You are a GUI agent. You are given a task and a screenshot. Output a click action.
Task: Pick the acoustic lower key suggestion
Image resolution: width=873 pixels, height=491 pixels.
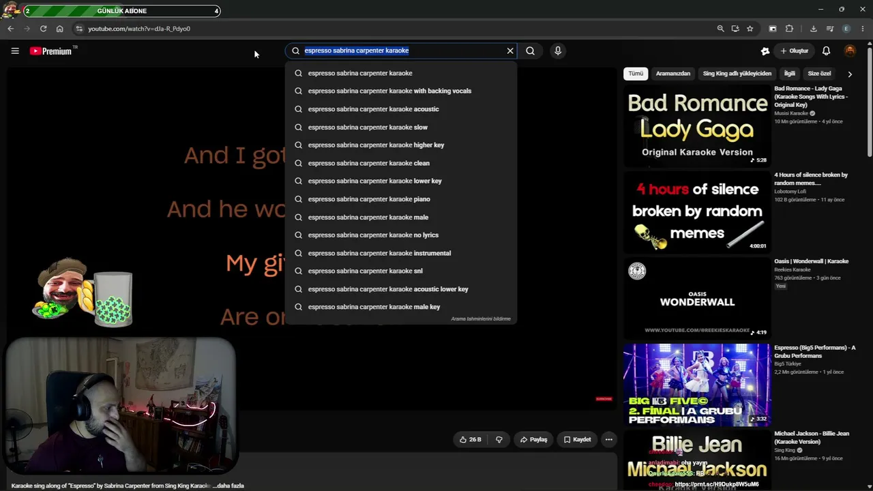pyautogui.click(x=401, y=289)
